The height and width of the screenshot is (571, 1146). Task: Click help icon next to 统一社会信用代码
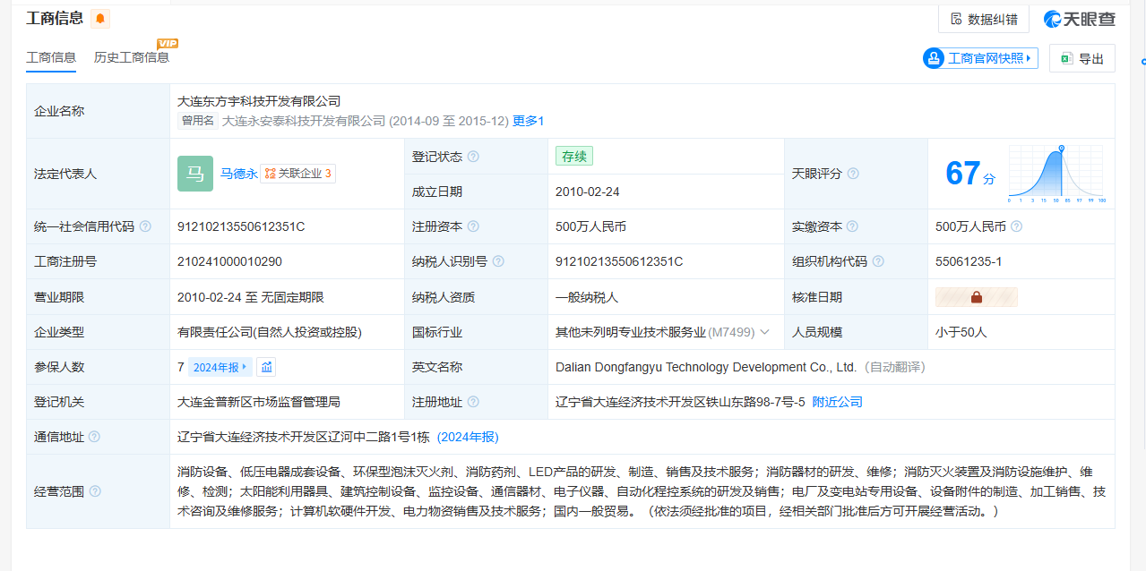[x=145, y=227]
